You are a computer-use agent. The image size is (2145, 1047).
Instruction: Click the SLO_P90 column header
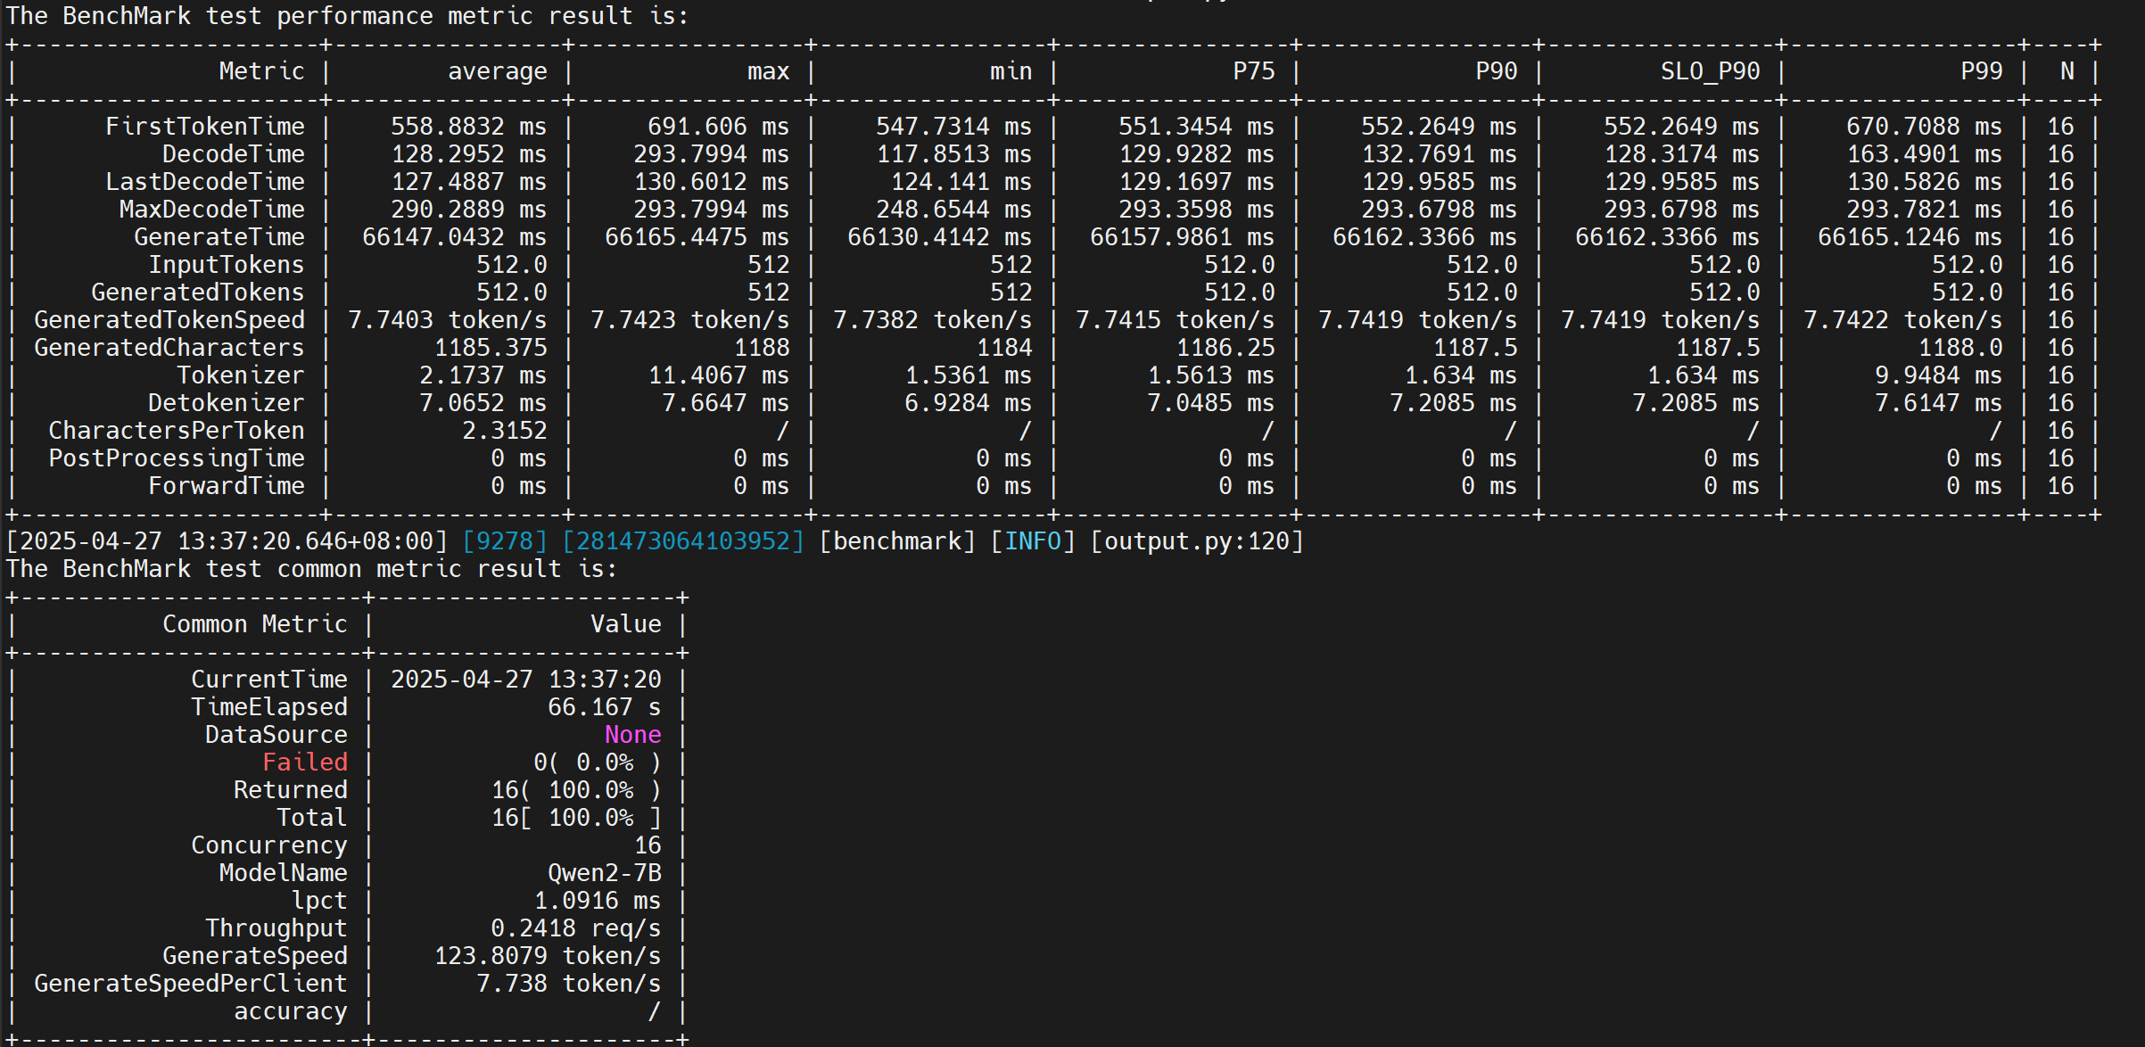[x=1709, y=71]
